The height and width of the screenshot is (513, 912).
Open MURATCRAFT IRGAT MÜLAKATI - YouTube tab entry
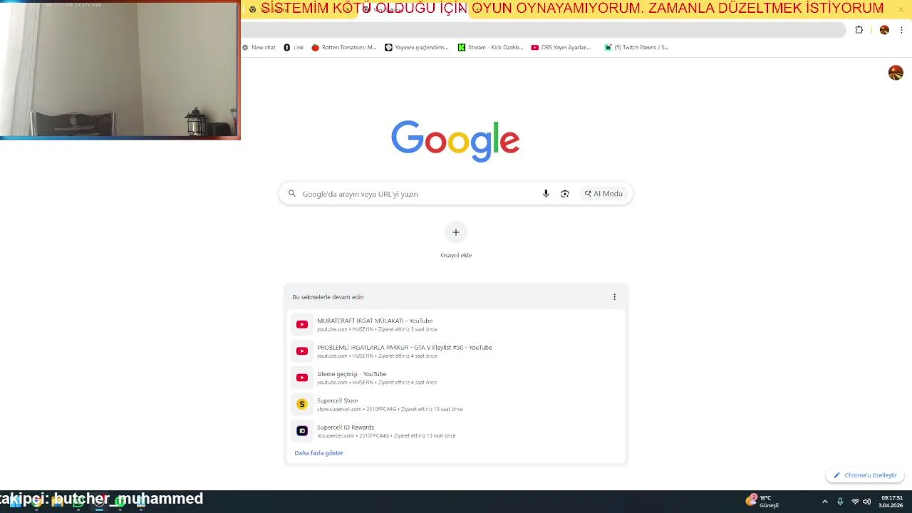pyautogui.click(x=456, y=324)
